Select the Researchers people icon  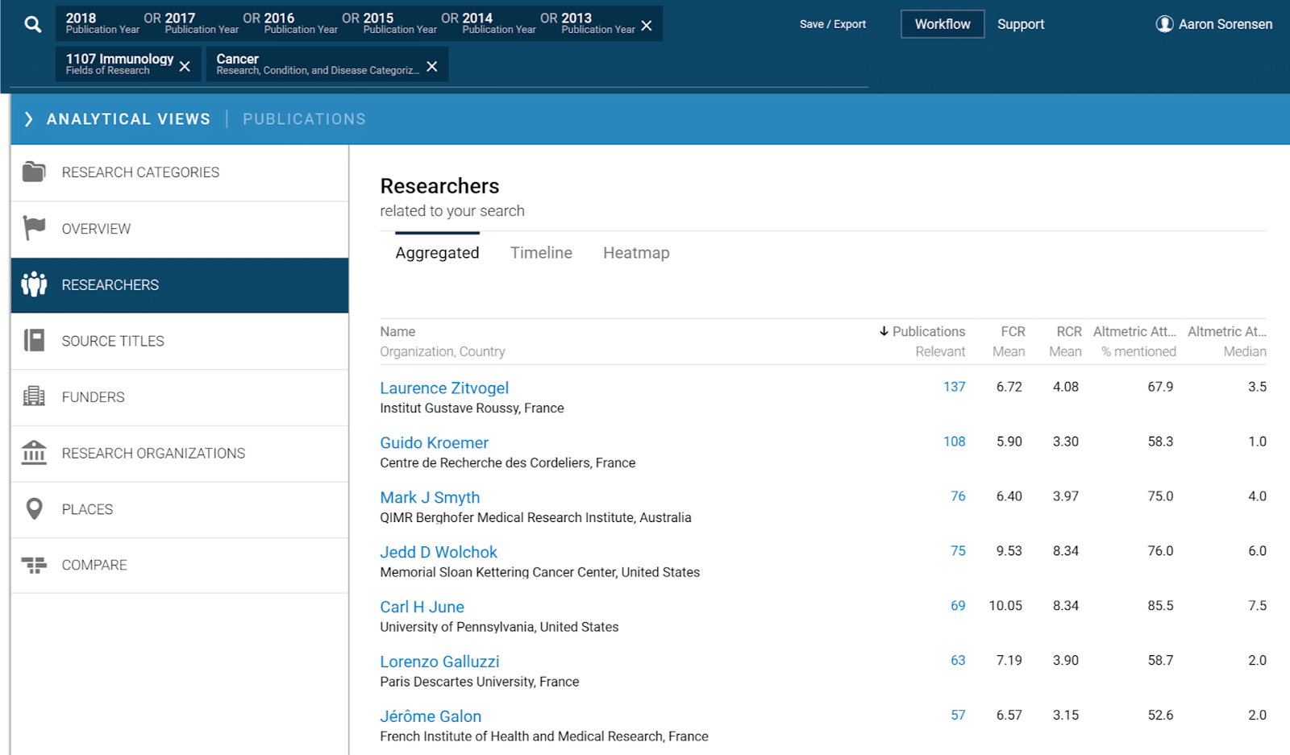(x=34, y=284)
